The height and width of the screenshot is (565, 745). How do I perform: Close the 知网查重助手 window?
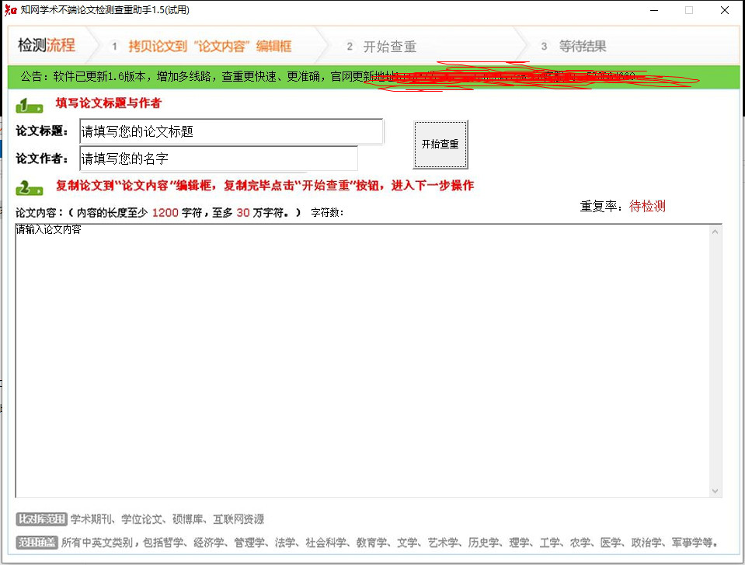pos(725,10)
